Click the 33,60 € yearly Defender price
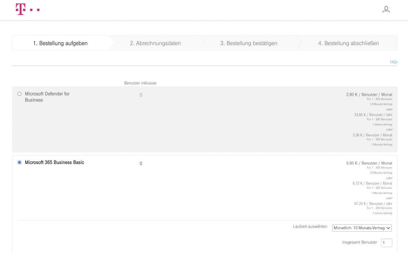The height and width of the screenshot is (253, 408). click(373, 115)
